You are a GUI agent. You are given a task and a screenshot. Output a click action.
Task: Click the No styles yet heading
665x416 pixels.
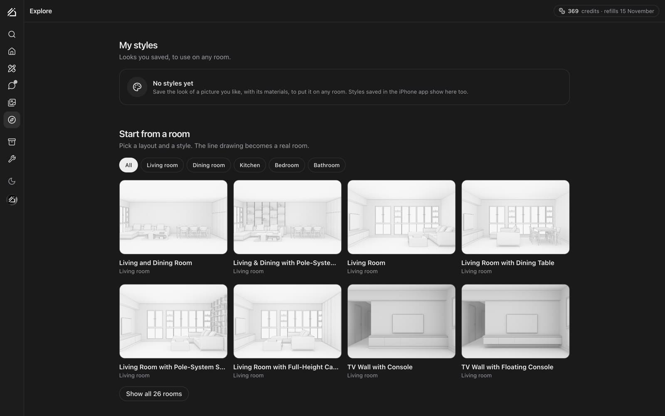click(x=173, y=83)
